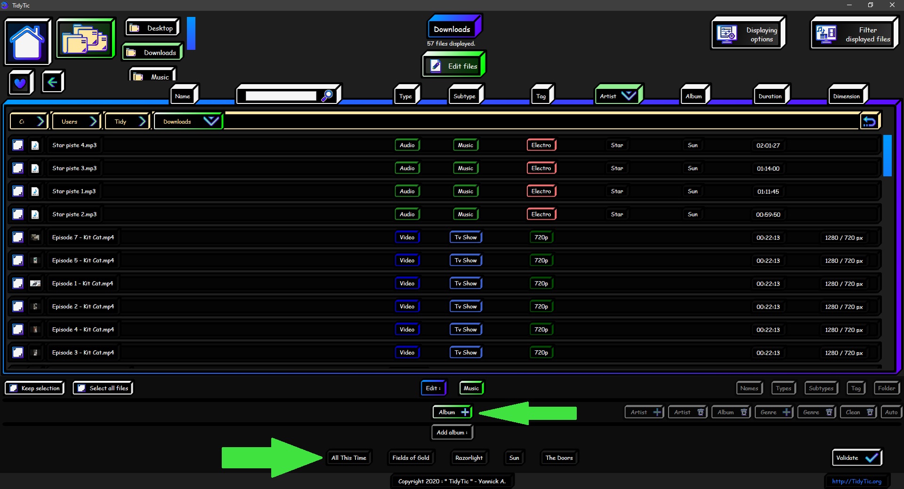
Task: Expand the Downloads path dropdown
Action: [x=210, y=121]
